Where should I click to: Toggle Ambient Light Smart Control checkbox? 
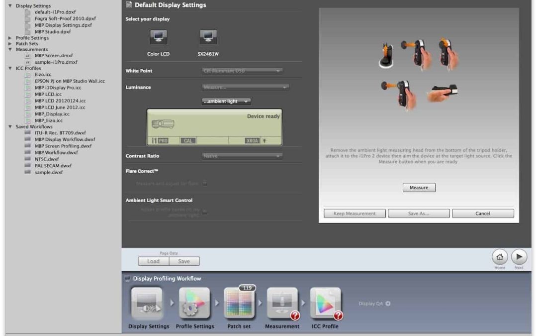pyautogui.click(x=204, y=212)
